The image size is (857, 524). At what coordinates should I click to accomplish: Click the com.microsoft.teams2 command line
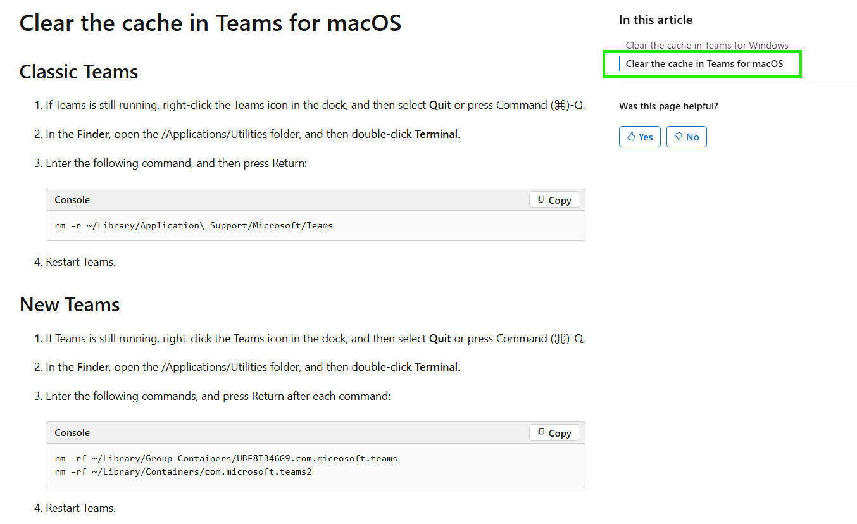pos(184,471)
